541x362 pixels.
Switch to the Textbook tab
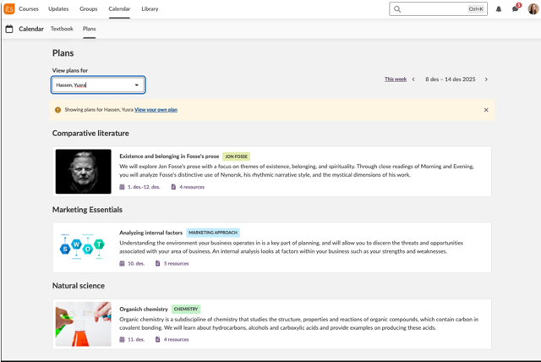(62, 29)
